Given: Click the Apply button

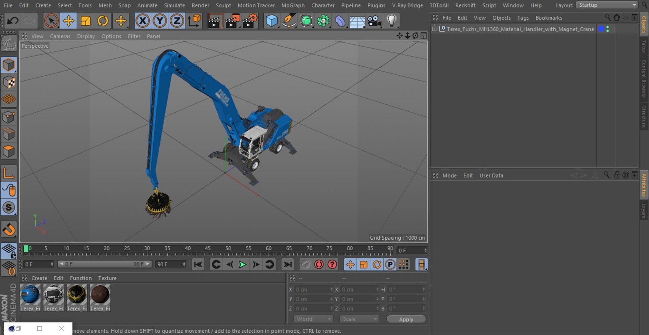Looking at the screenshot, I should (406, 319).
